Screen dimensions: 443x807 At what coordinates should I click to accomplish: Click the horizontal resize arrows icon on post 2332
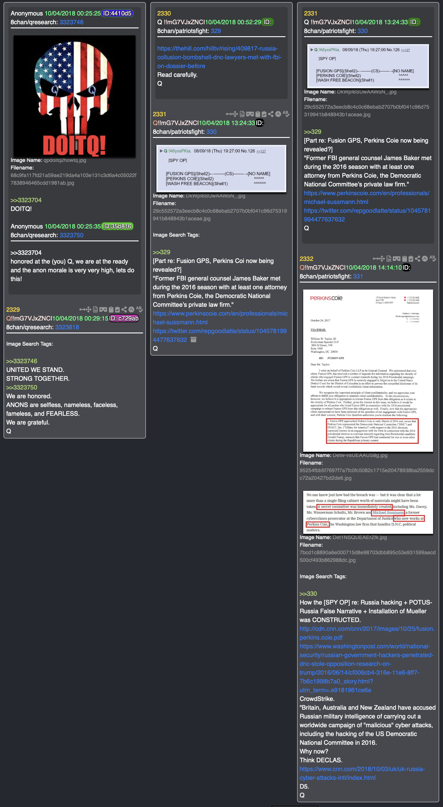[x=375, y=259]
